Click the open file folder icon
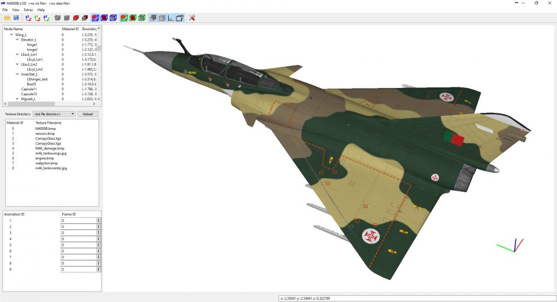The width and height of the screenshot is (557, 302). click(7, 18)
